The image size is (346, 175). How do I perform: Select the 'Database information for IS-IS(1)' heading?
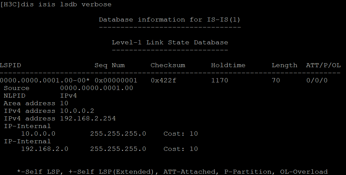tap(170, 20)
